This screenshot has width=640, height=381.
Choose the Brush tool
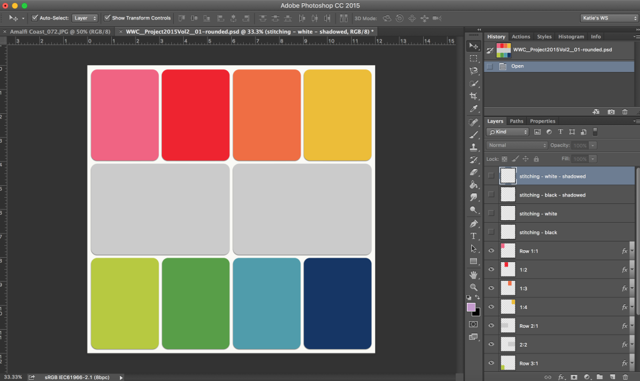(x=474, y=134)
